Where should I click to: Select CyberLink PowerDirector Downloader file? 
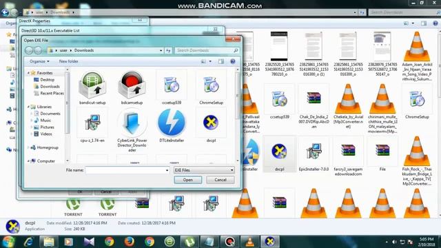pyautogui.click(x=132, y=130)
